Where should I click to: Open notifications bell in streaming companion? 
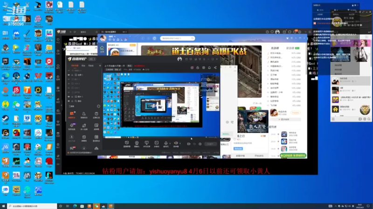coord(209,67)
